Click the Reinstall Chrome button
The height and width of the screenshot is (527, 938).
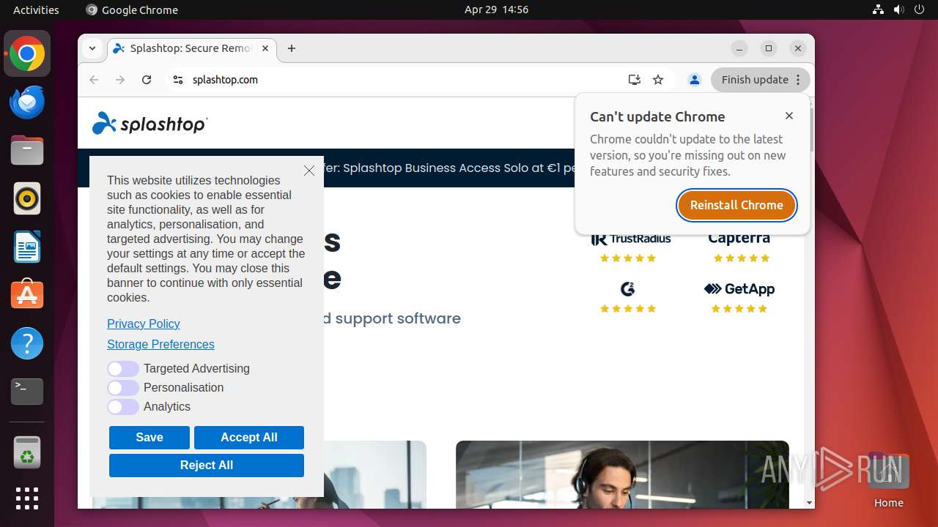coord(736,205)
